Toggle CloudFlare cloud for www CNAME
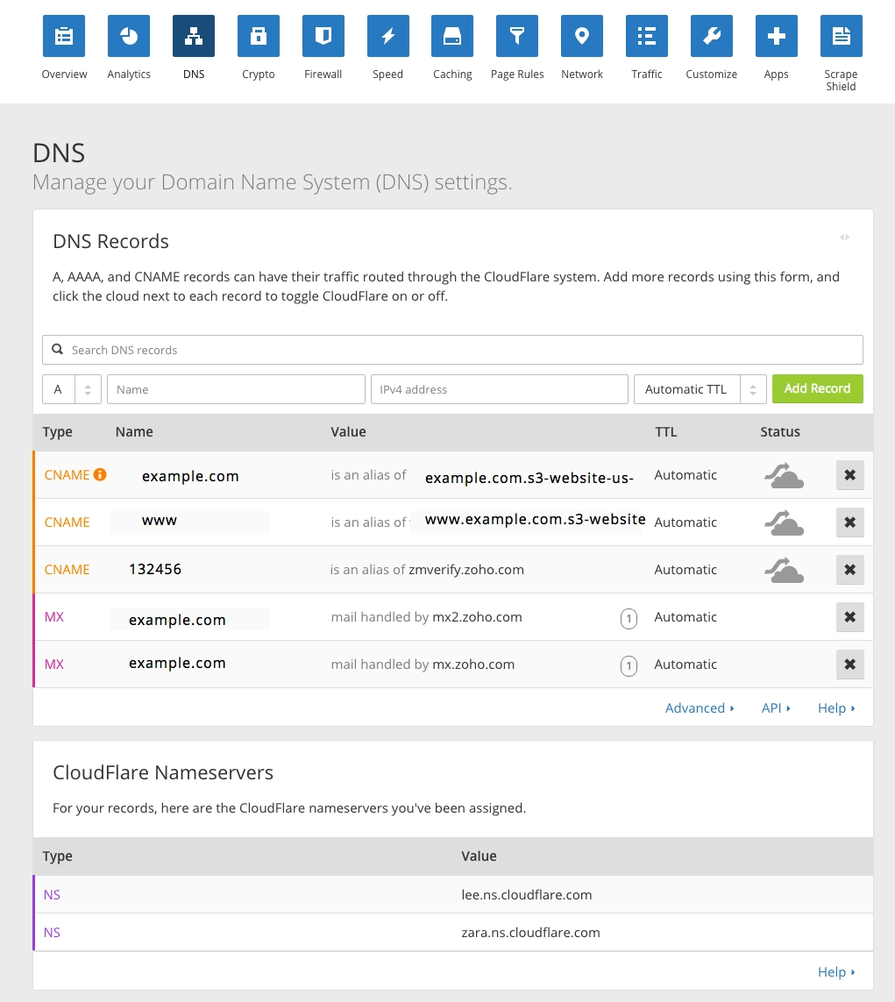 [x=784, y=522]
